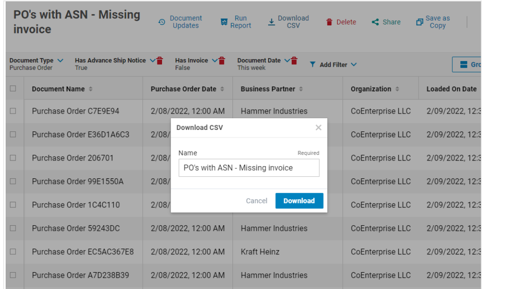The image size is (511, 289).
Task: Sort by Document Name using its sort arrows
Action: pos(91,89)
